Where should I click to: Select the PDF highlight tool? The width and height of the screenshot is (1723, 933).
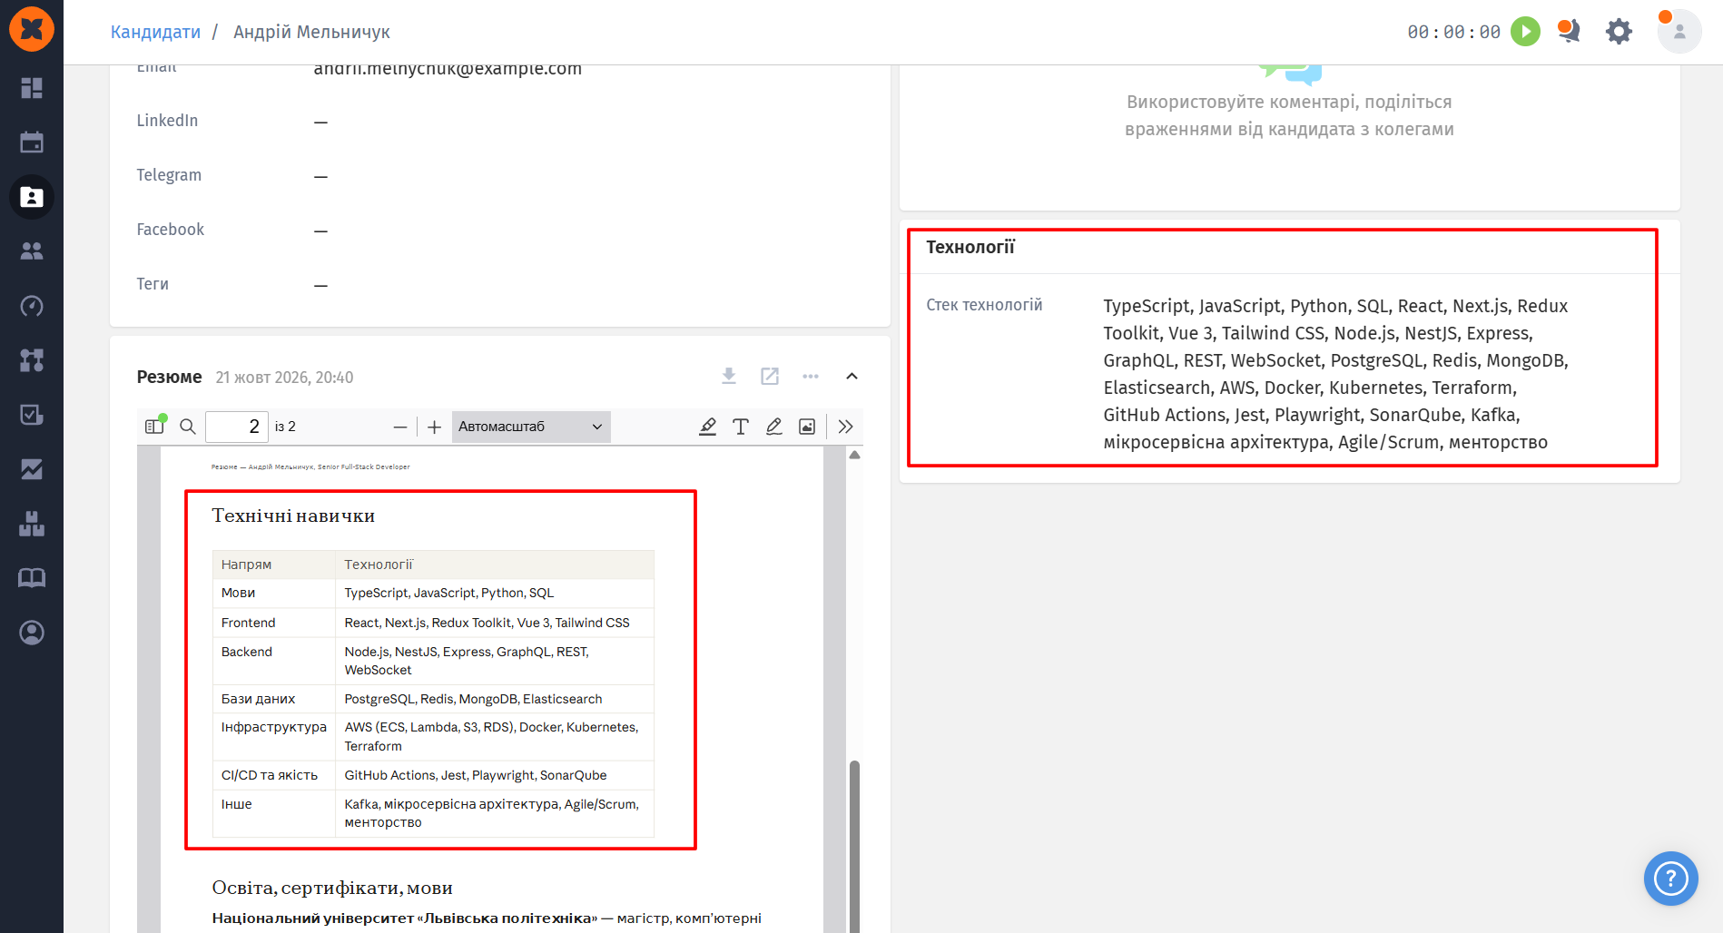click(708, 427)
